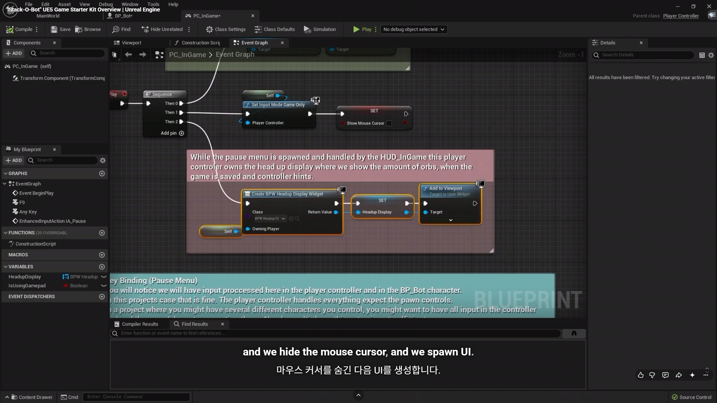Add new item in My Blueprint
The height and width of the screenshot is (403, 717).
(14, 160)
